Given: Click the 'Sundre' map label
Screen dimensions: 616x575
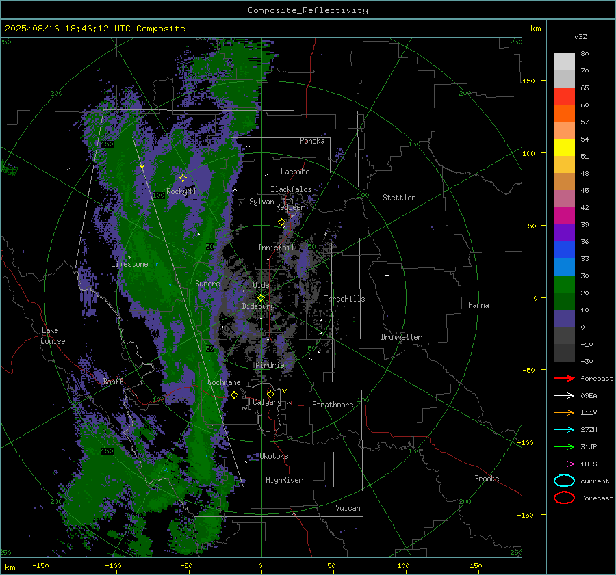Looking at the screenshot, I should click(x=207, y=283).
